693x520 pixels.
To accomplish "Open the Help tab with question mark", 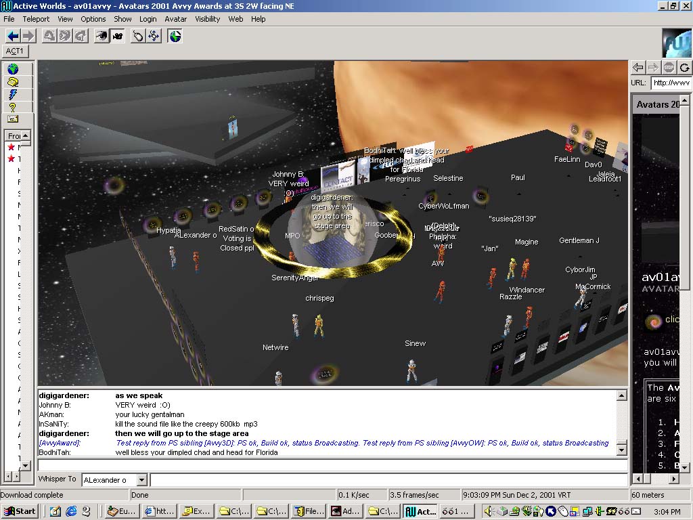I will [13, 107].
